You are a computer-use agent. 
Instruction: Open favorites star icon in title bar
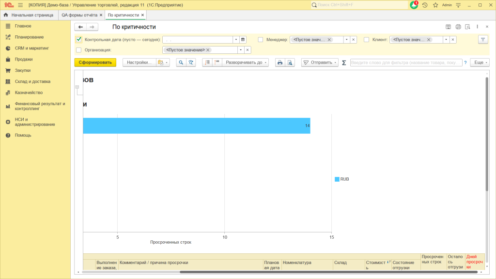pyautogui.click(x=435, y=5)
